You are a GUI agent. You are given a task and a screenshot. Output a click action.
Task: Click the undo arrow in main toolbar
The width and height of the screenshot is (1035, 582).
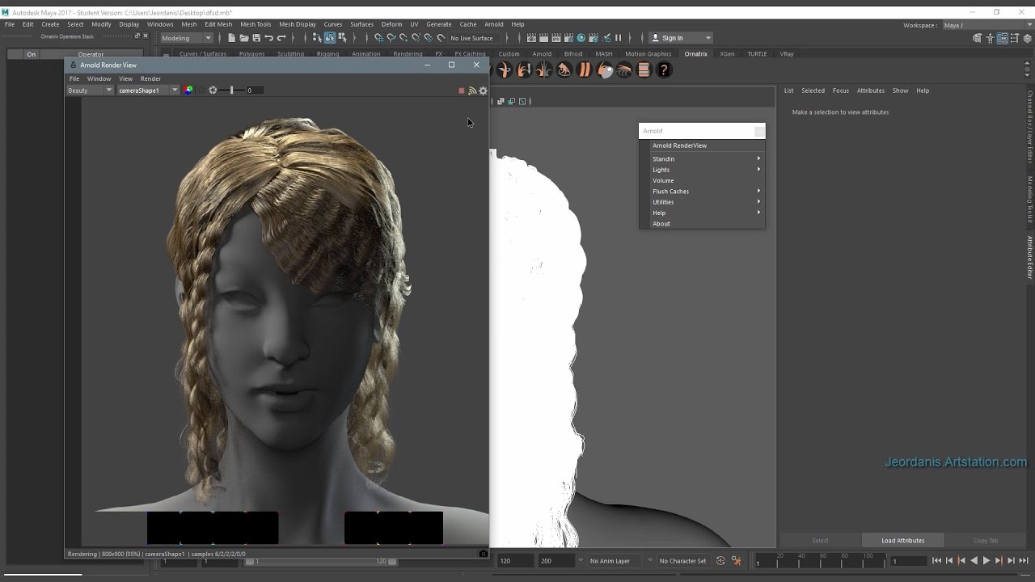(268, 38)
